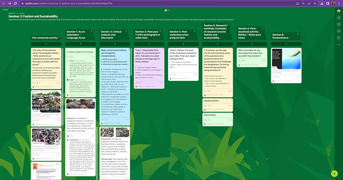343x180 pixels.
Task: Add a comment on the 'Carla Hamor' post
Action: click(215, 124)
